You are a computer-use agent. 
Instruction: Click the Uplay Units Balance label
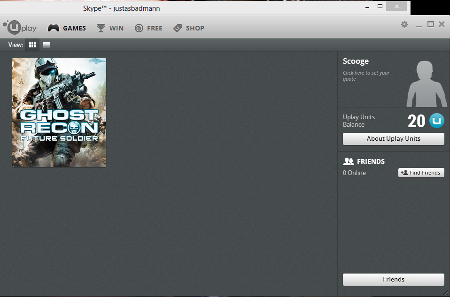point(359,121)
